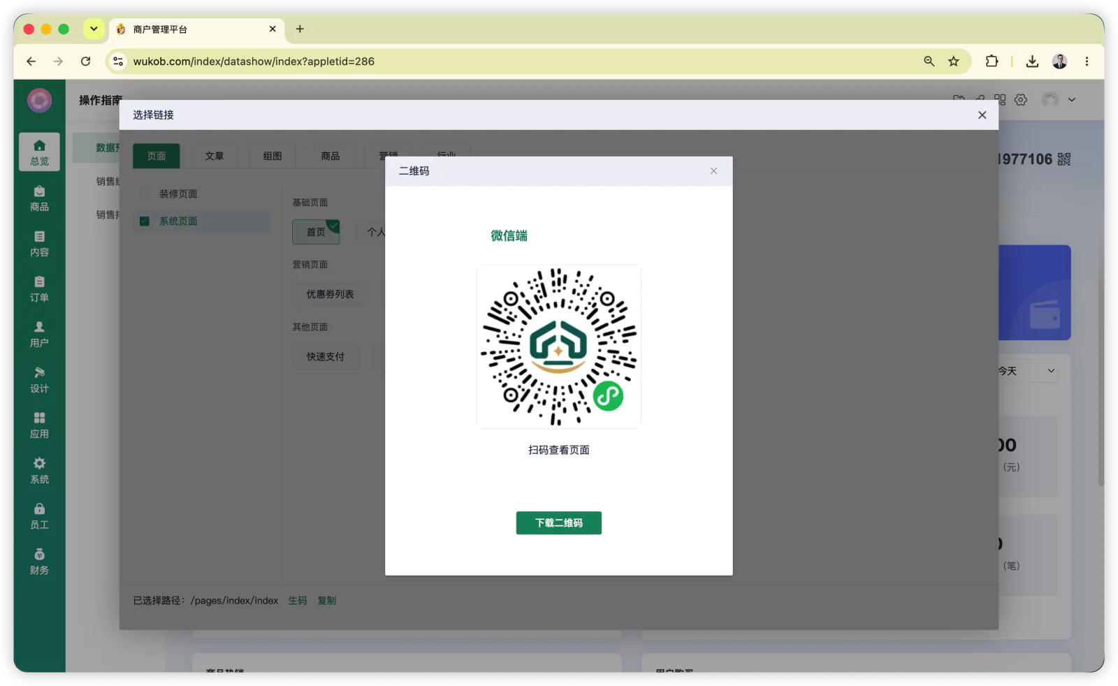Open 系统 system settings in the sidebar
Image resolution: width=1118 pixels, height=686 pixels.
39,471
